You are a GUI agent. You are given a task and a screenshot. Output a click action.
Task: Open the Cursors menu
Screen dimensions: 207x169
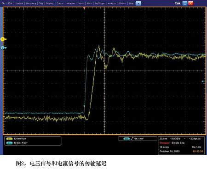pos(60,3)
